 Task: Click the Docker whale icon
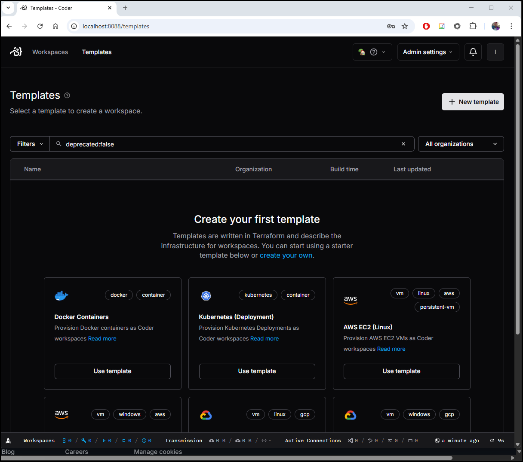tap(62, 295)
